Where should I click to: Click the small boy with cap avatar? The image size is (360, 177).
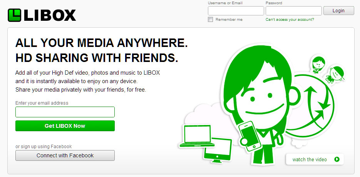(335, 75)
